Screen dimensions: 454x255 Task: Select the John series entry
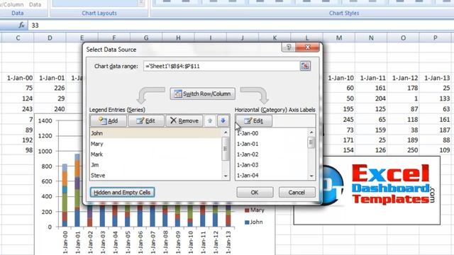pos(156,133)
